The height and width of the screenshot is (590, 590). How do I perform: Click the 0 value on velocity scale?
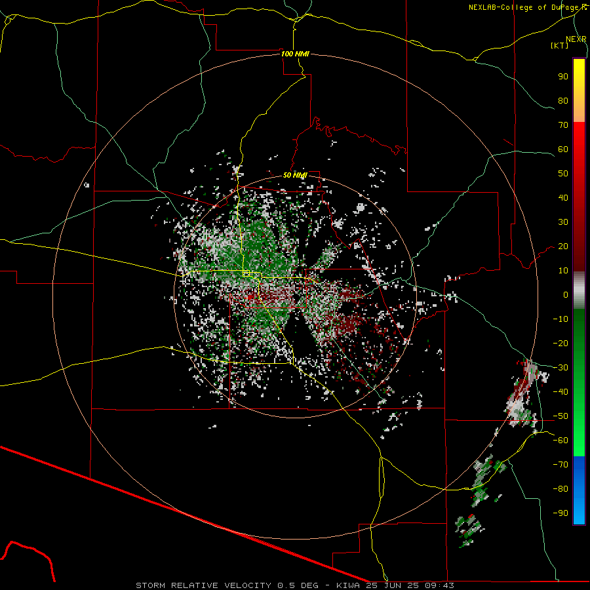point(566,294)
